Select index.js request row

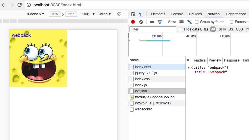click(157, 85)
